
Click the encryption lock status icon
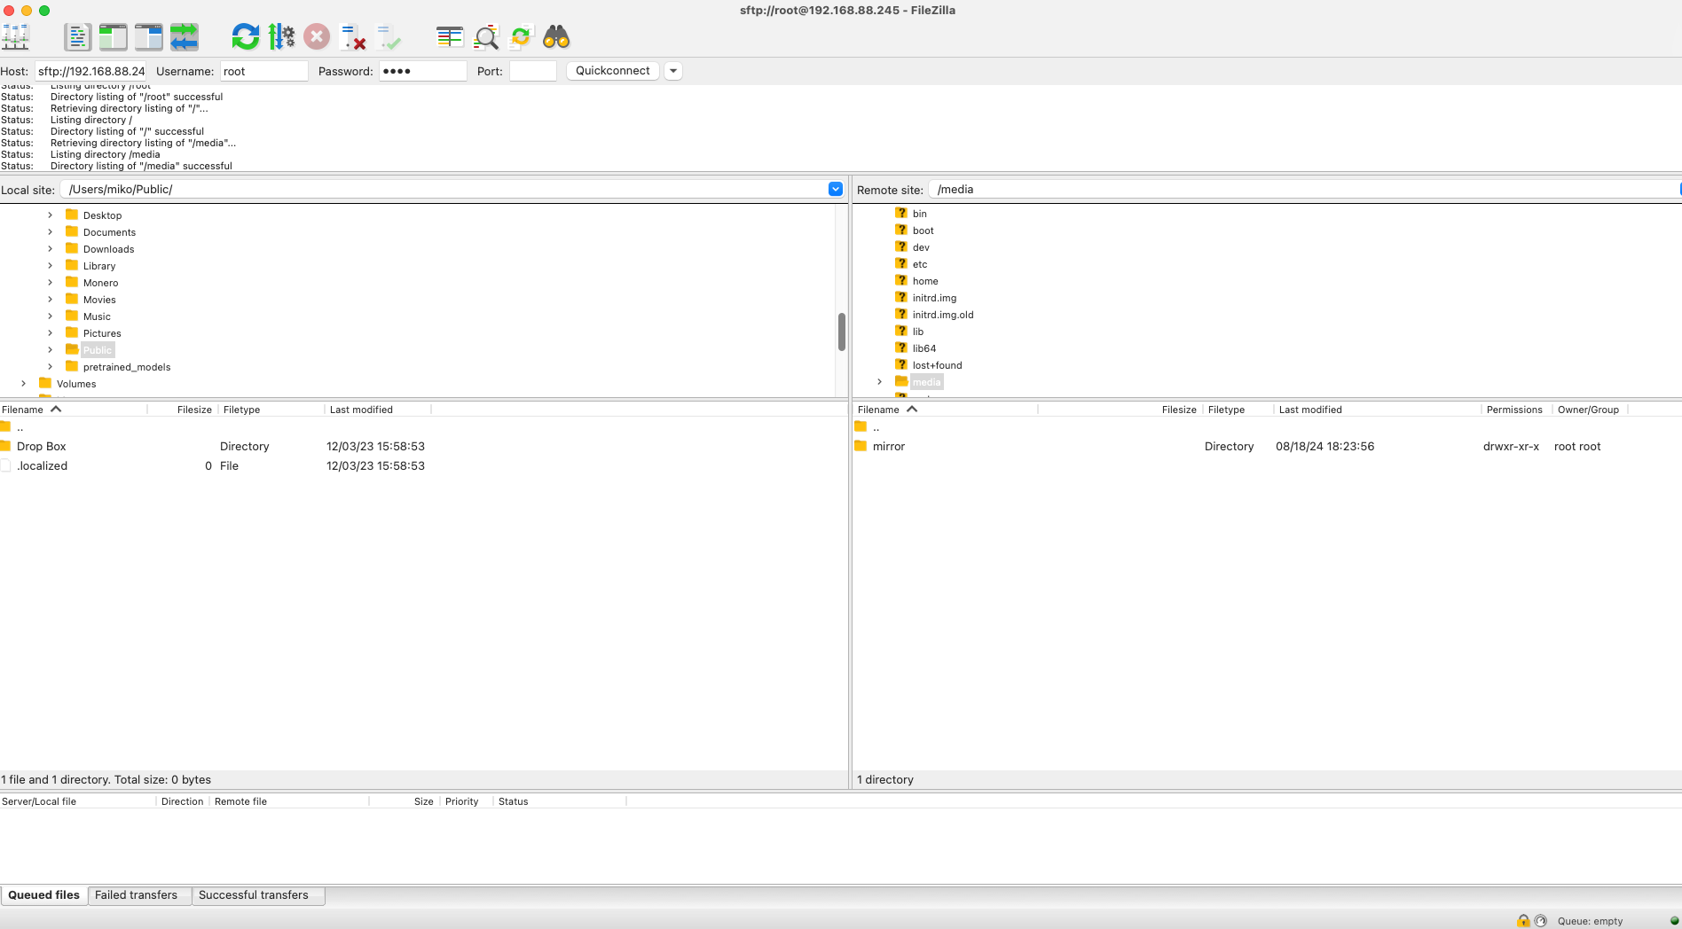1523,920
